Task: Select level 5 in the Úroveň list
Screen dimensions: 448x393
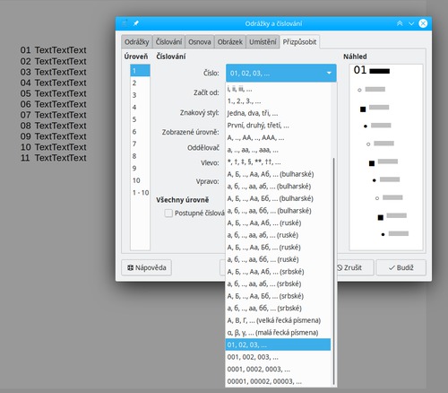Action: 140,119
